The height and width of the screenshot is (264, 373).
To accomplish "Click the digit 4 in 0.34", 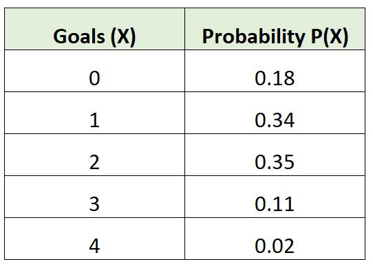I will [289, 120].
